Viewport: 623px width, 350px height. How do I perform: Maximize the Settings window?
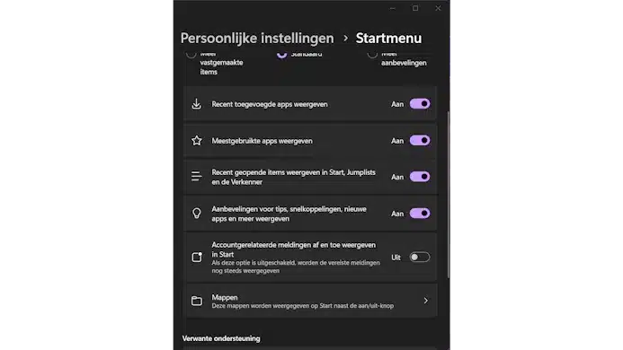point(415,8)
